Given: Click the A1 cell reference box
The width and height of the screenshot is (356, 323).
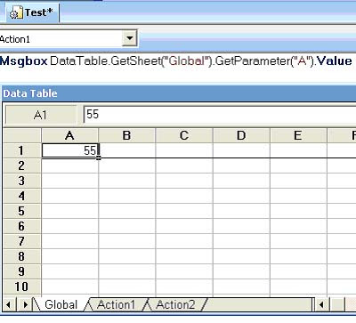Looking at the screenshot, I should pyautogui.click(x=41, y=115).
